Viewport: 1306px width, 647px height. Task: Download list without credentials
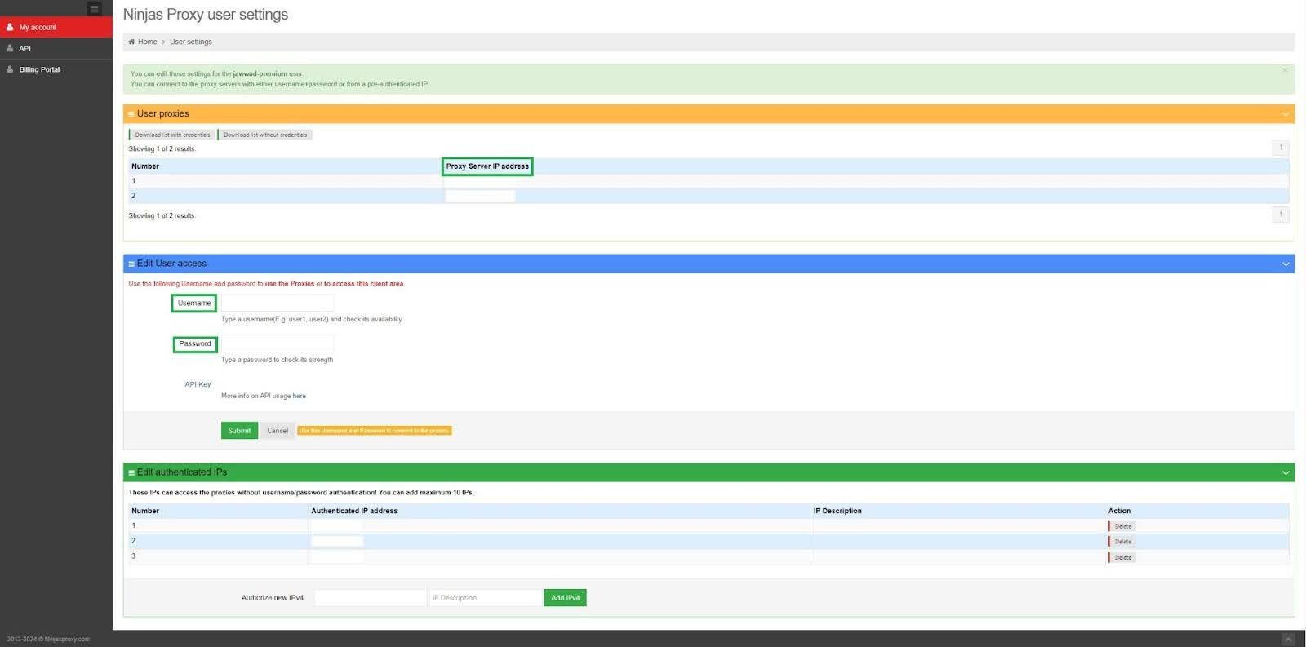click(264, 135)
